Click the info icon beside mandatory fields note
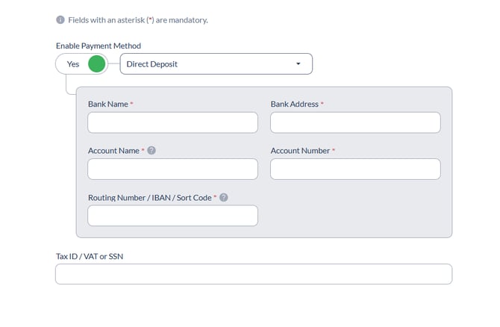The image size is (500, 327). tap(60, 19)
